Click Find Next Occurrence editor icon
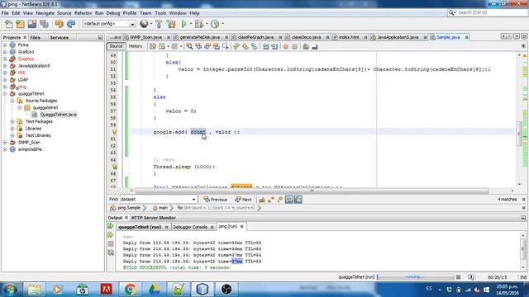 pos(207,46)
